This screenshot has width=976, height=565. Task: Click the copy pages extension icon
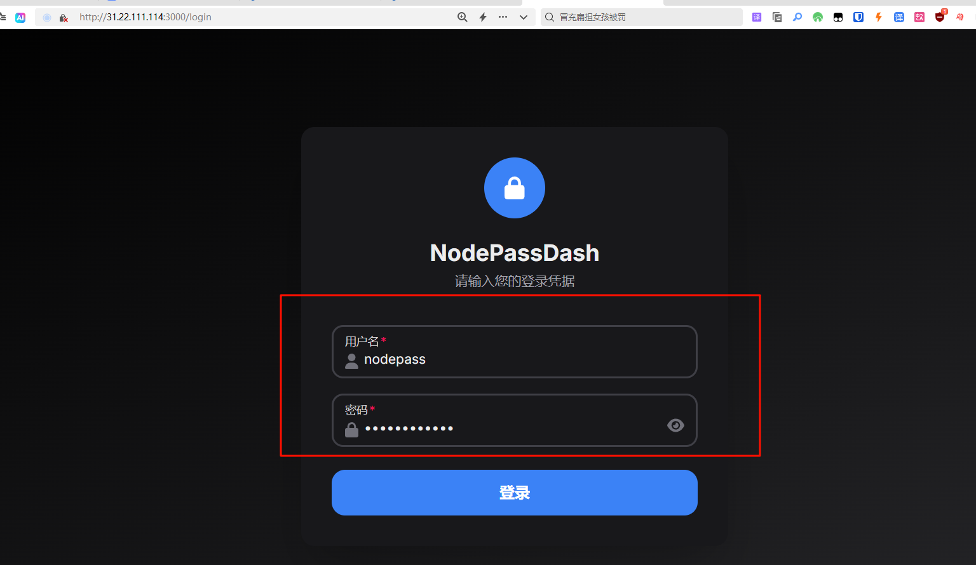pyautogui.click(x=777, y=17)
